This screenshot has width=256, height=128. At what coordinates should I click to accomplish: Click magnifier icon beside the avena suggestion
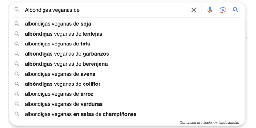[x=17, y=74]
